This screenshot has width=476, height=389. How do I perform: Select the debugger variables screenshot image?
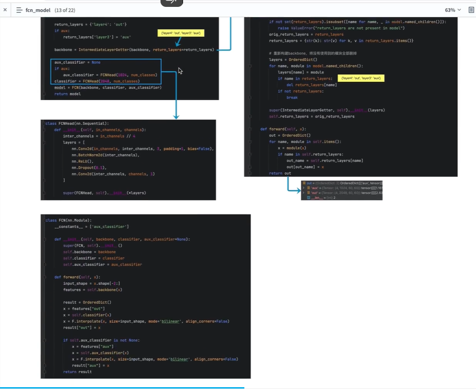tap(342, 191)
